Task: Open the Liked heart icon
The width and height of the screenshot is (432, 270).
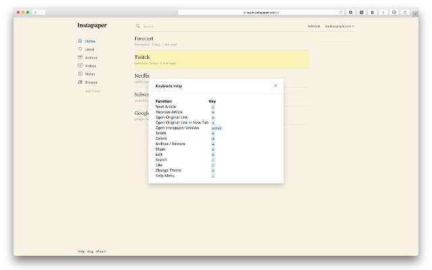Action: [x=80, y=49]
